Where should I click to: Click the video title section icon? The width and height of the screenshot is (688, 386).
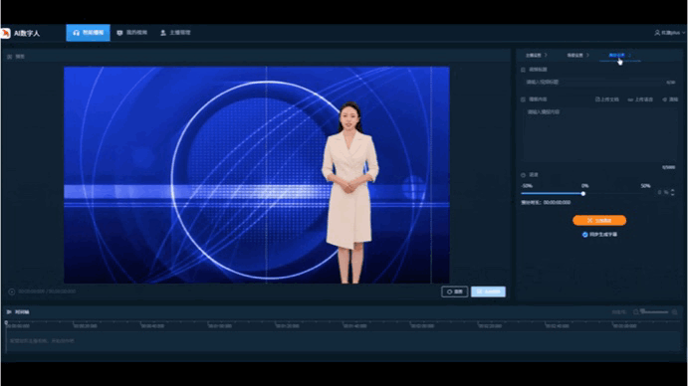pos(523,70)
